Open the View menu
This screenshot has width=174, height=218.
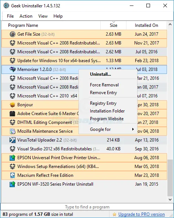pos(43,16)
